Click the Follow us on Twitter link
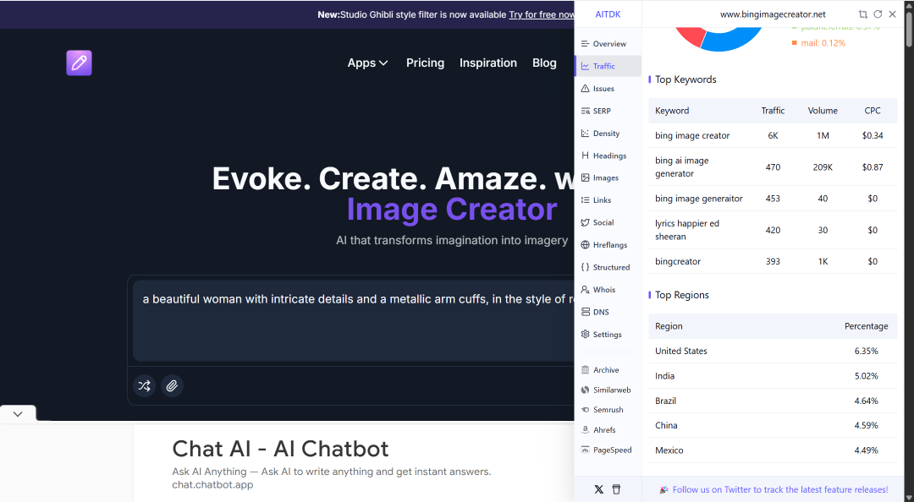 780,490
